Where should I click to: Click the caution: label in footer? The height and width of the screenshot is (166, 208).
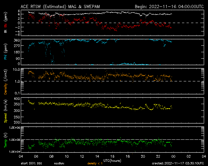tap(59, 163)
